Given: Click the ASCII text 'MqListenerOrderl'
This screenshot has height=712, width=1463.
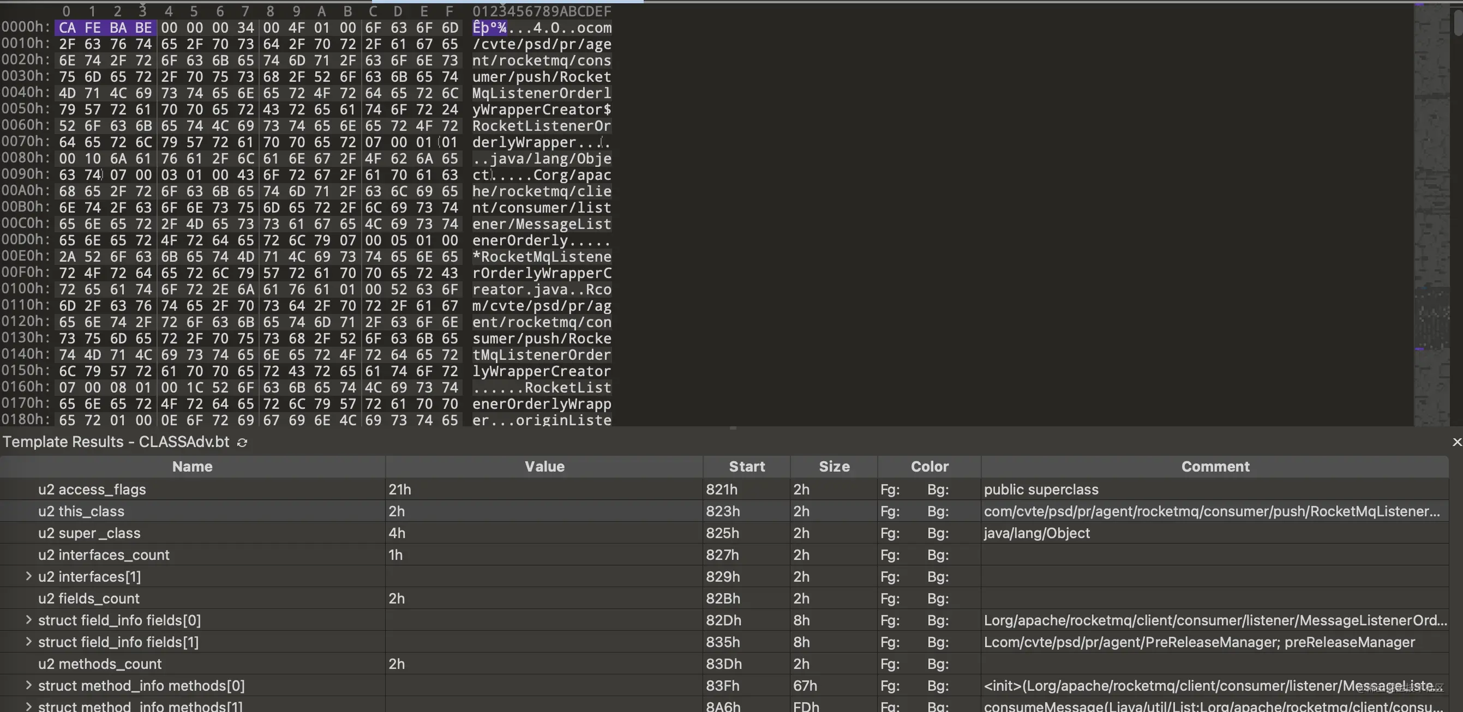Looking at the screenshot, I should [542, 93].
